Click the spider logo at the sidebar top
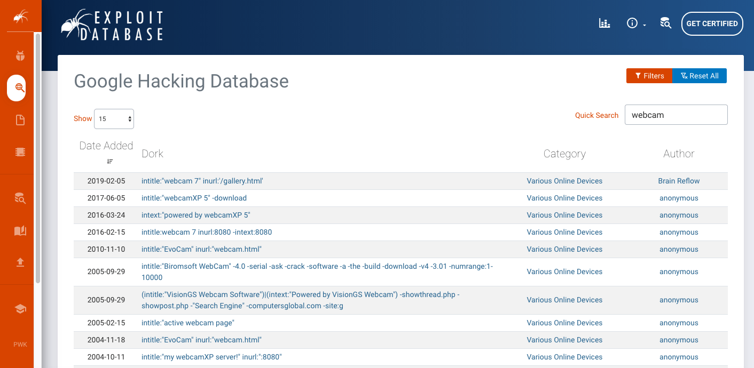The width and height of the screenshot is (754, 368). (x=20, y=17)
